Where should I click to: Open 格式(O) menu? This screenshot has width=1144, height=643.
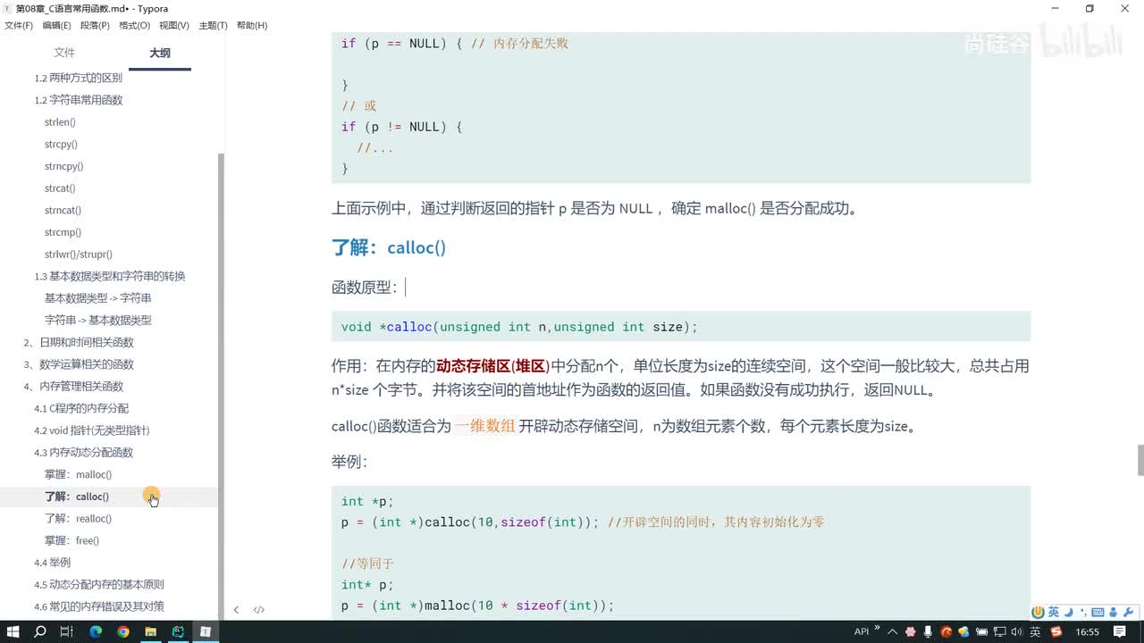(134, 25)
